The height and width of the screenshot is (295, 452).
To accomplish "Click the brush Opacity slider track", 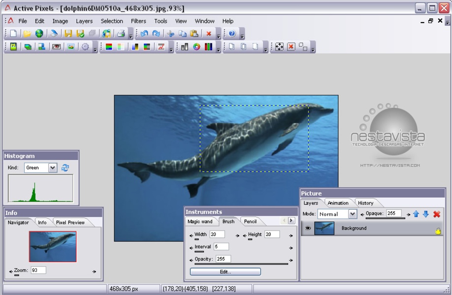I will coord(241,264).
